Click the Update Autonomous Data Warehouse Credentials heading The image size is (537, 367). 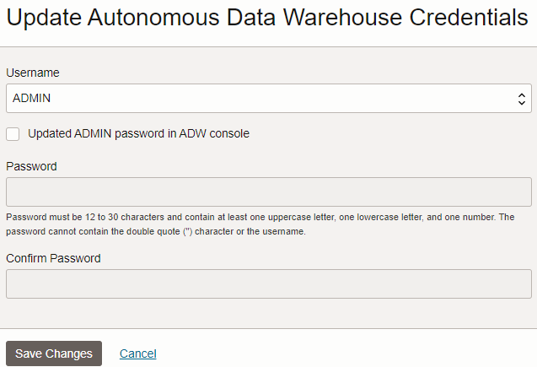click(267, 17)
